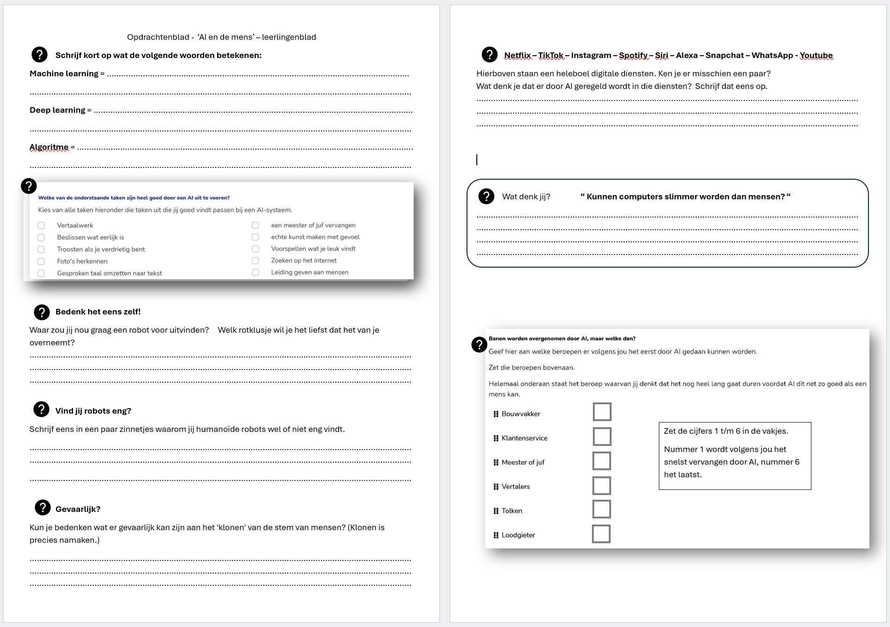Click the question mark icon beside 'Schrijf kort op'
This screenshot has height=627, width=890.
point(39,55)
